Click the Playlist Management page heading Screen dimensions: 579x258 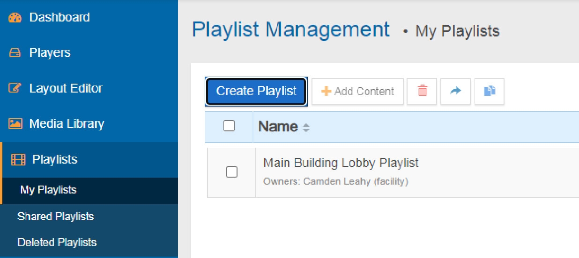(x=290, y=30)
